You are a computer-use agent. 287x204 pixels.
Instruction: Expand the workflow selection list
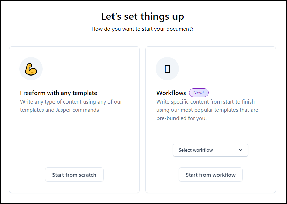pos(210,150)
